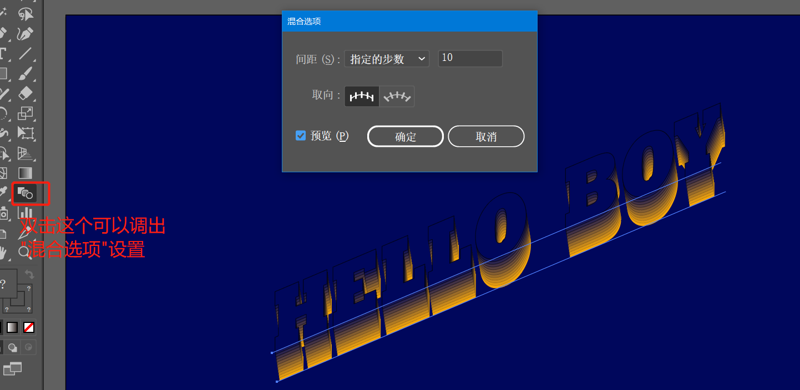Image resolution: width=800 pixels, height=390 pixels.
Task: Select the Free Transform tool
Action: (26, 133)
